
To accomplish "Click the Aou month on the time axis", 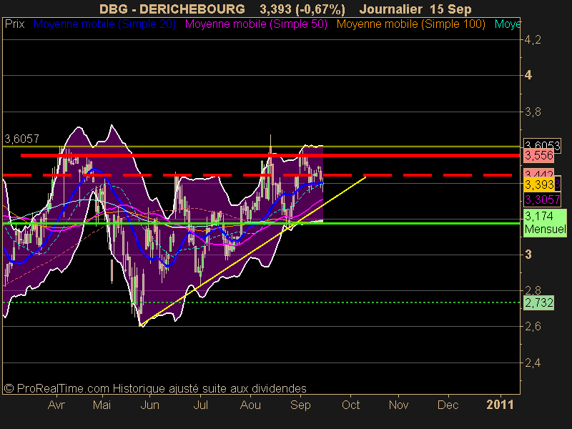I will pyautogui.click(x=250, y=405).
